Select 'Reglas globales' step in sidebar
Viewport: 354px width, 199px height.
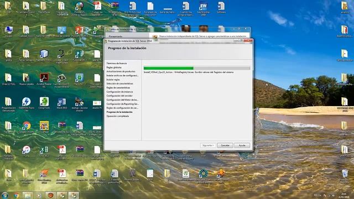114,67
